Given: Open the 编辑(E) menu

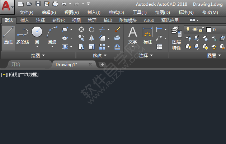Looking at the screenshot, I should (x=49, y=13).
